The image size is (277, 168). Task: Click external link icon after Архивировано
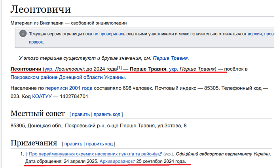tap(133, 161)
